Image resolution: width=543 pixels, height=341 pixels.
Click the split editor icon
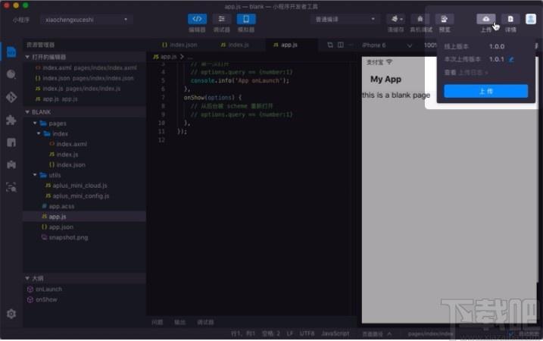341,45
